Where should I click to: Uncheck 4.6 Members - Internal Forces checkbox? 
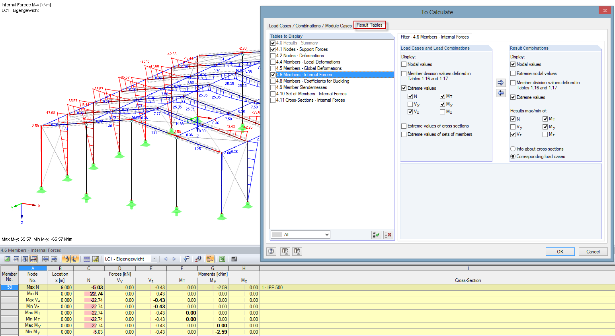point(273,75)
